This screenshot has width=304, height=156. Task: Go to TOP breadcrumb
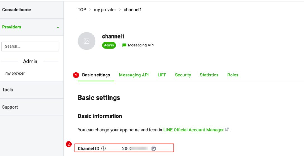82,10
